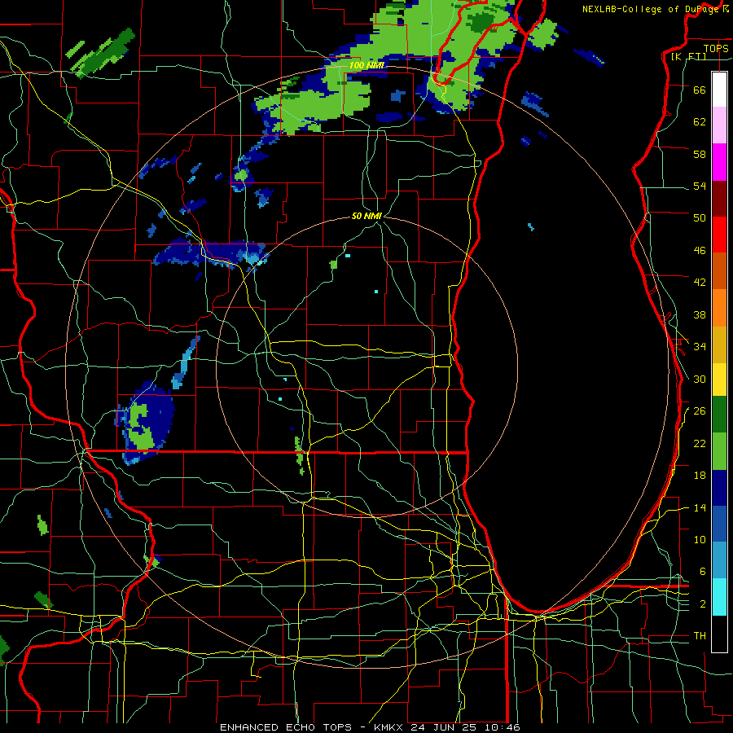The height and width of the screenshot is (733, 733).
Task: Click the "50" legend value
Action: [x=700, y=217]
